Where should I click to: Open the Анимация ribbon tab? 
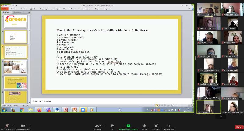56,9
